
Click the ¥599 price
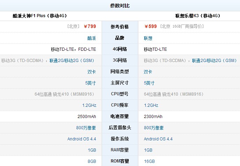click(x=151, y=26)
